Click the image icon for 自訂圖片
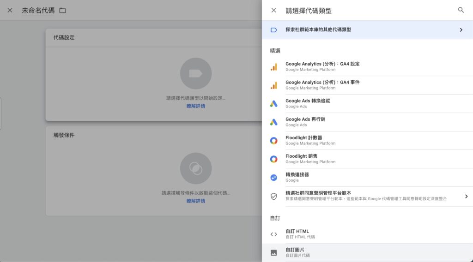The height and width of the screenshot is (262, 473). pos(273,253)
